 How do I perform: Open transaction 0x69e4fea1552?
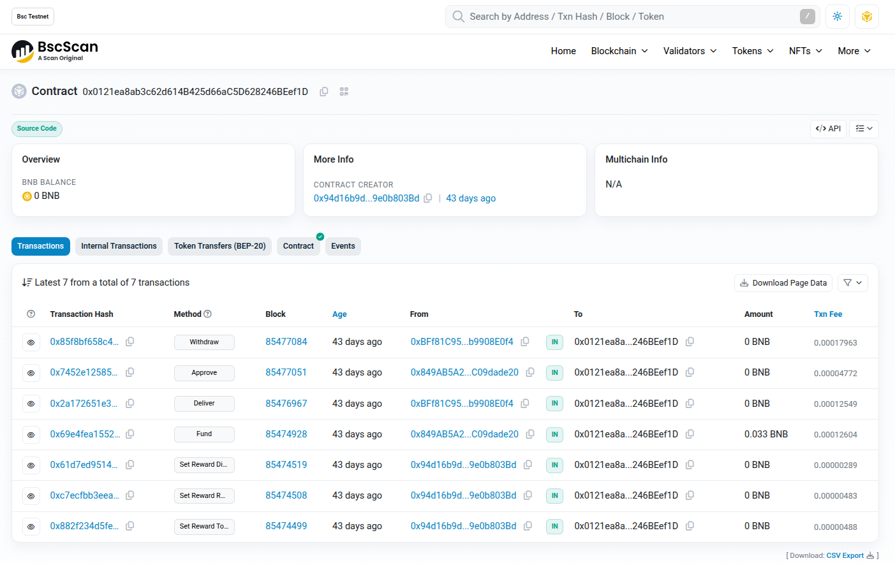pos(85,434)
